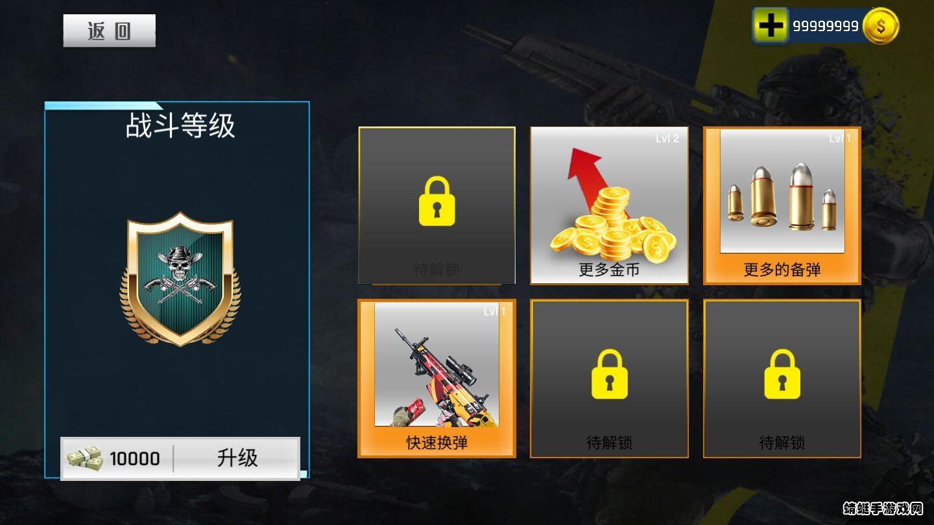Click 待解锁 label under bottom-right lock

pos(782,443)
